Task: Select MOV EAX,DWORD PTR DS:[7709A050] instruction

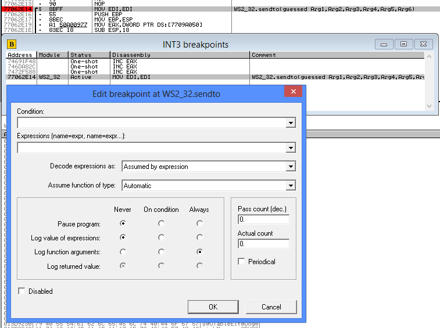Action: pyautogui.click(x=148, y=24)
